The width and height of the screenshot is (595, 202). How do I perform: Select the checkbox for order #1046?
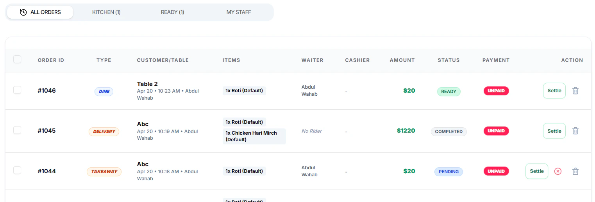[17, 90]
